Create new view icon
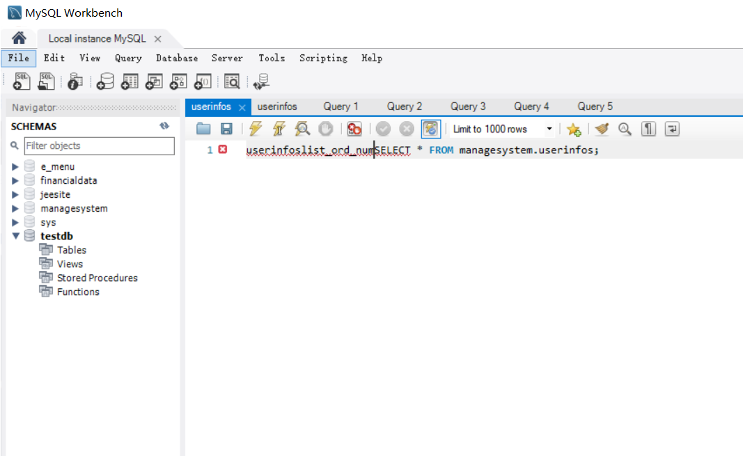 click(154, 81)
